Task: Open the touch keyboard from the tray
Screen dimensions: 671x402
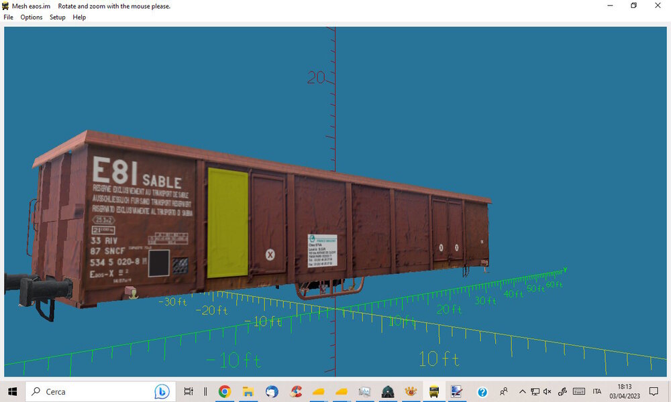Action: (x=579, y=391)
